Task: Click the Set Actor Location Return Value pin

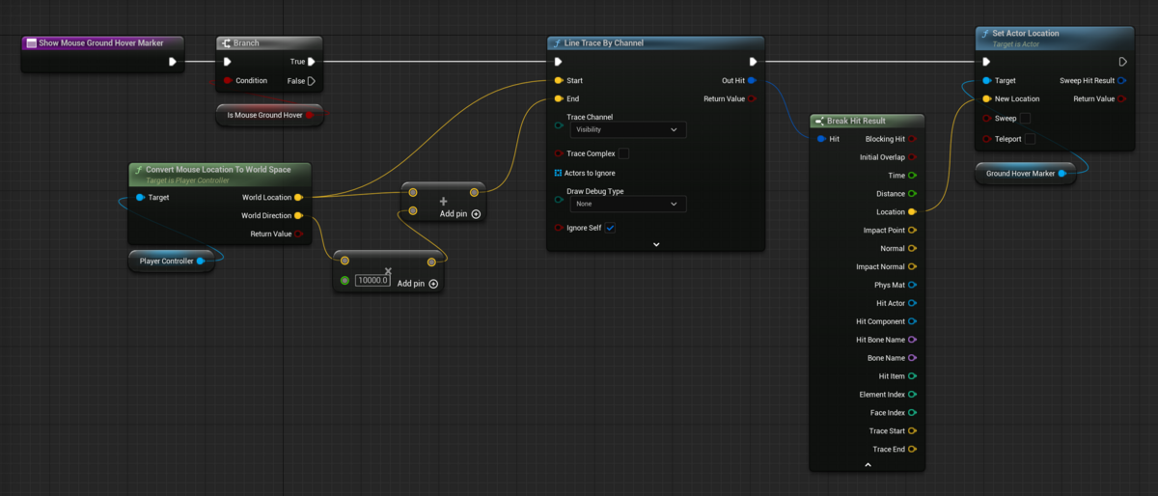Action: 1122,98
